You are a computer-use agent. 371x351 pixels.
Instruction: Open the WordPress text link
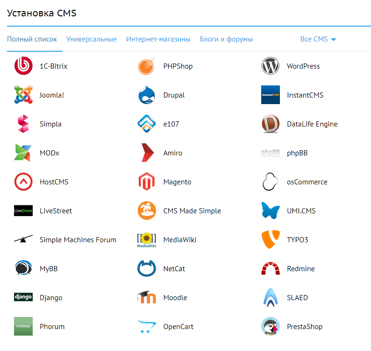tap(303, 66)
